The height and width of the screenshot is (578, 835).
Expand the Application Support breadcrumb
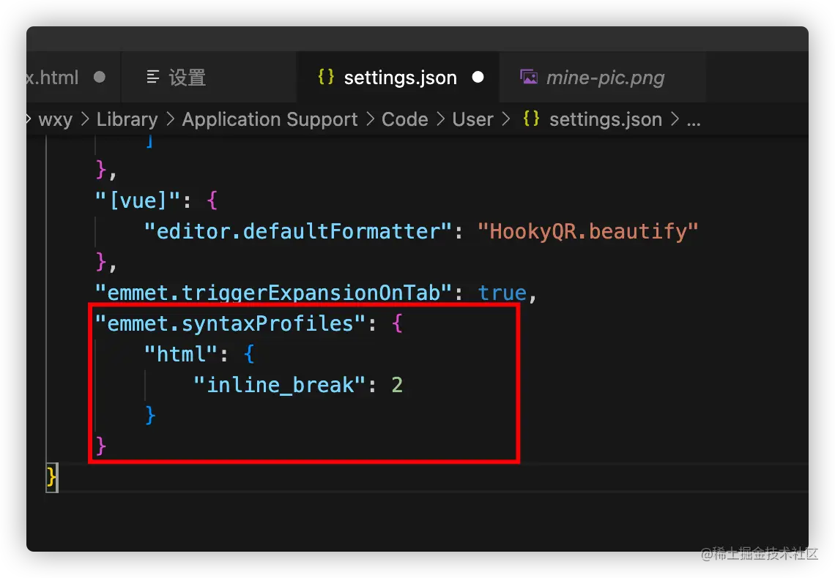point(270,119)
